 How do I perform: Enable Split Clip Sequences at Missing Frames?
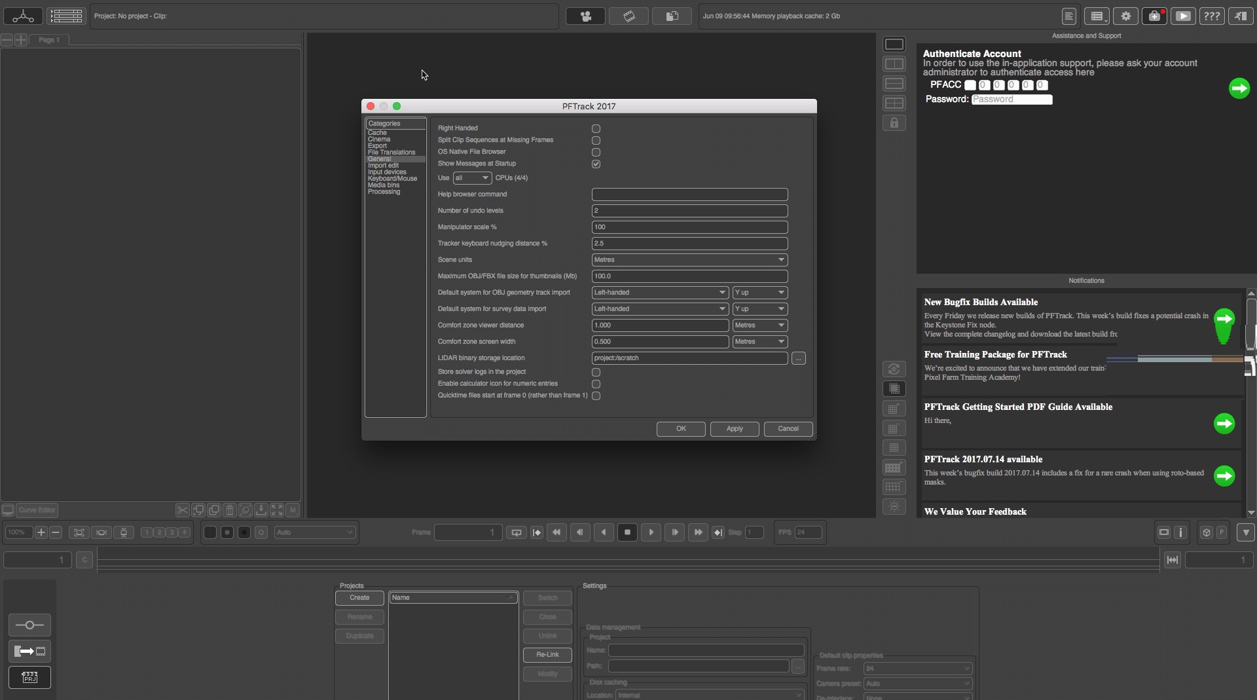596,140
